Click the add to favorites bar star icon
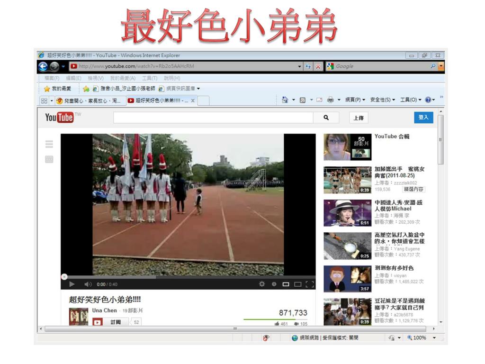 click(x=86, y=89)
